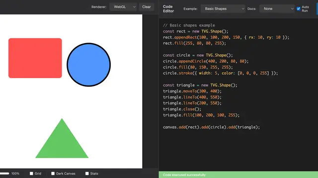Click the red rounded rectangle on canvas
This screenshot has height=178, width=318.
point(35,58)
